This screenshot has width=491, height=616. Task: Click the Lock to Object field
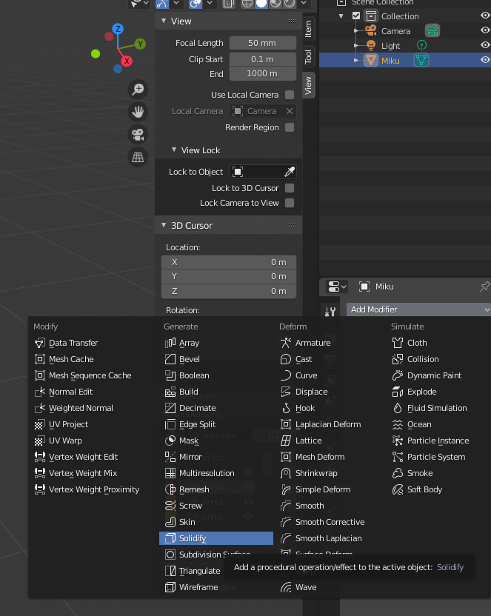coord(262,172)
